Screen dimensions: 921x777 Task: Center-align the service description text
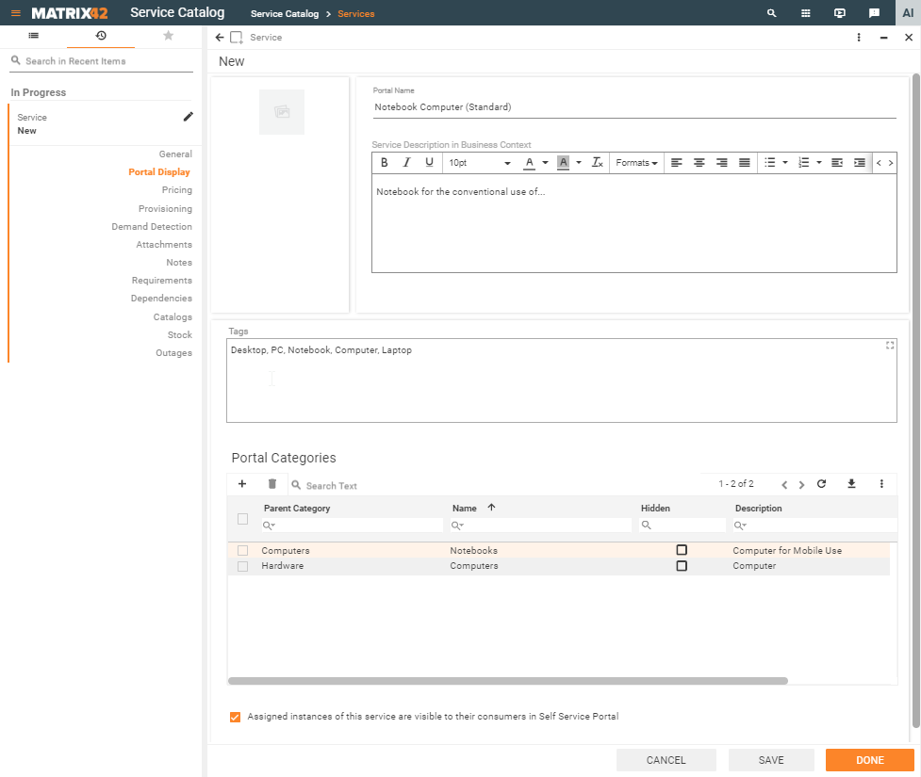click(x=699, y=162)
